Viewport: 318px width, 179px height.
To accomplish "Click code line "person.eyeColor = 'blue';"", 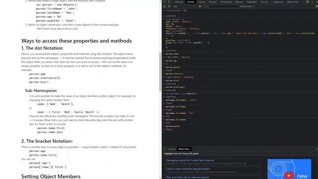I will tap(56, 21).
